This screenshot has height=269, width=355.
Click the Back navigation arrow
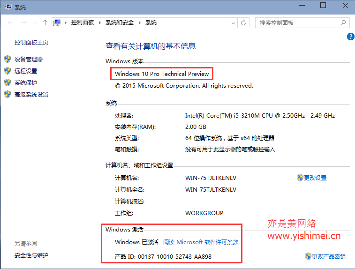pyautogui.click(x=10, y=22)
